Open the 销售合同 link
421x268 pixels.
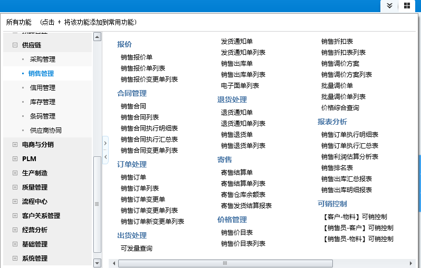coord(133,106)
